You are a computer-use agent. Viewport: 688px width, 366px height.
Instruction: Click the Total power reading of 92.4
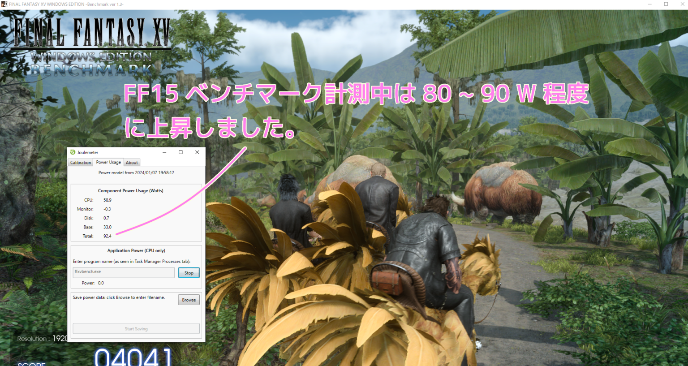pyautogui.click(x=107, y=236)
